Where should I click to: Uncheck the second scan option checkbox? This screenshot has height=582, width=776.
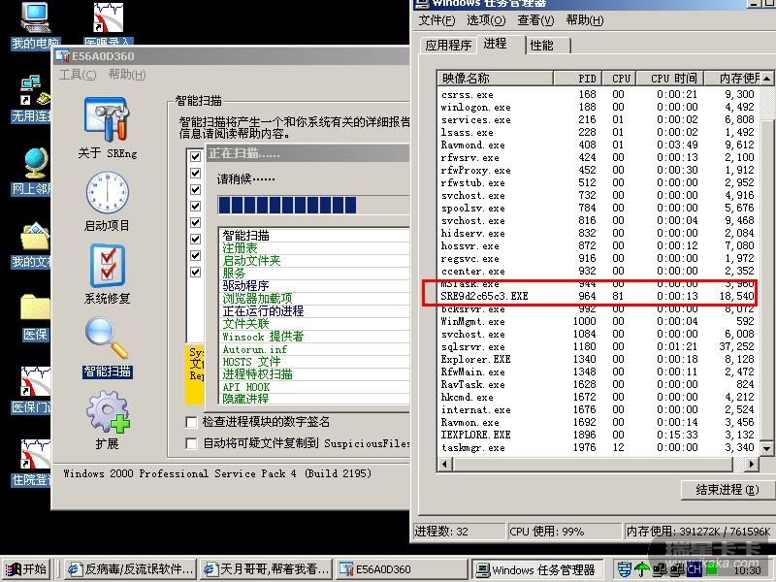196,173
